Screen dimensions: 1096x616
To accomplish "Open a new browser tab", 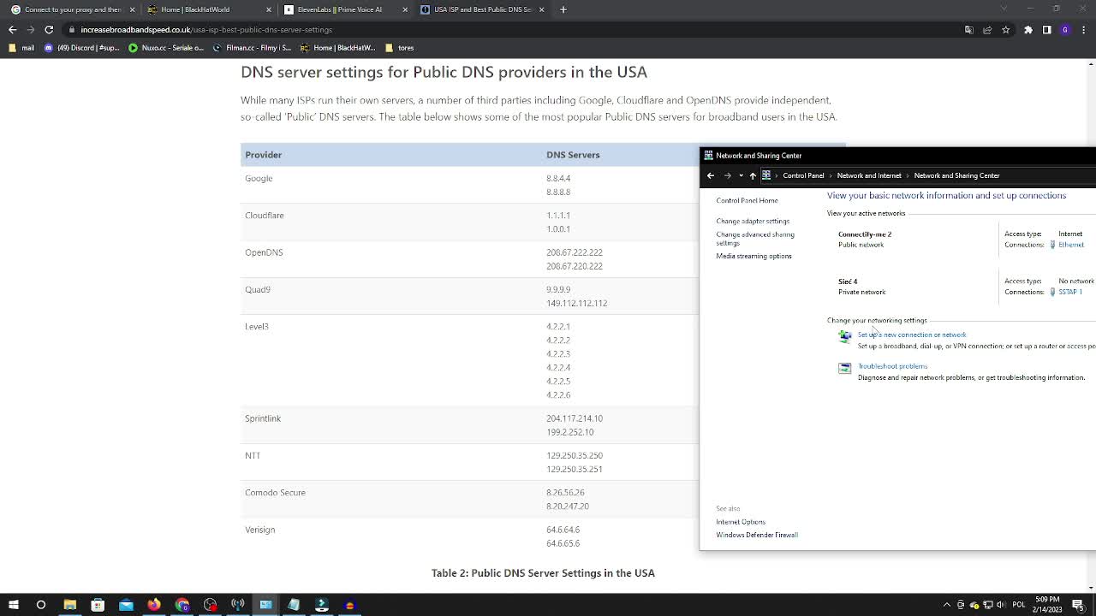I will coord(563,9).
